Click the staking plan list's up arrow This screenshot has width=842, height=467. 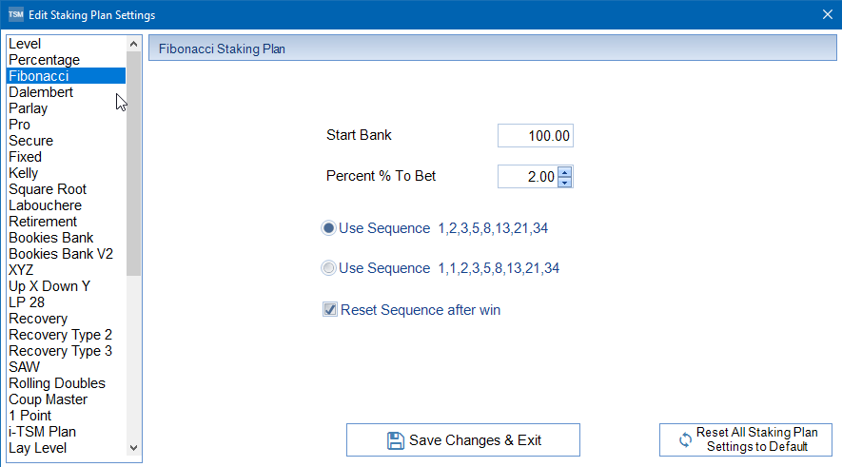134,44
